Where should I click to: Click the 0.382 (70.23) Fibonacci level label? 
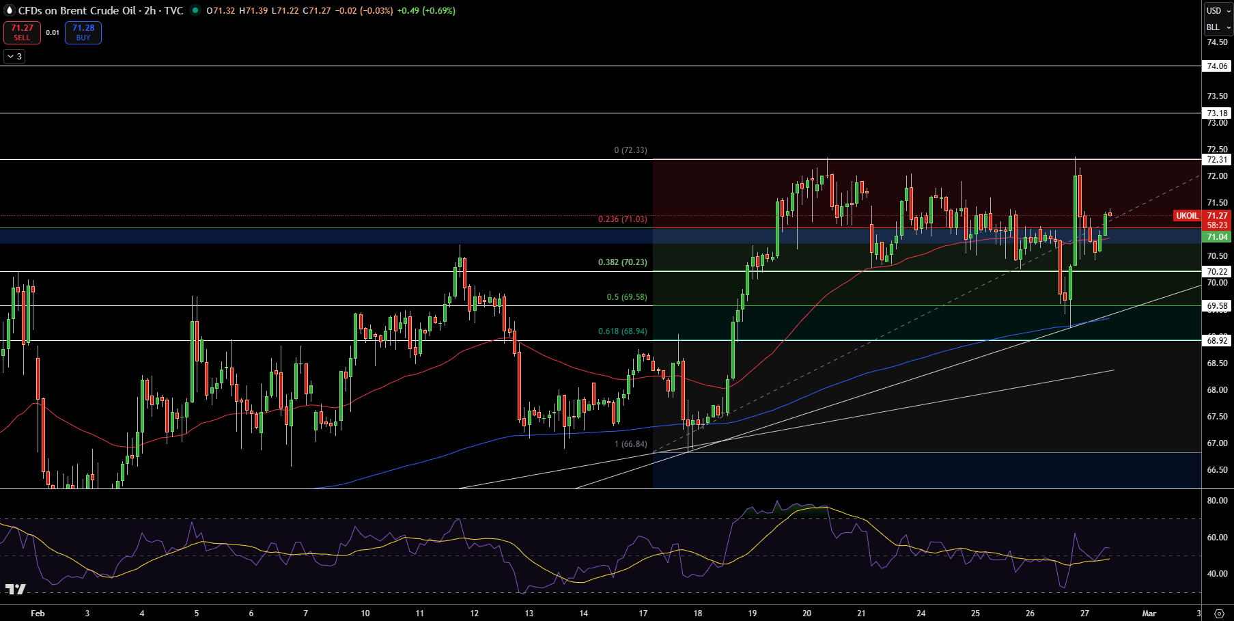pos(622,262)
